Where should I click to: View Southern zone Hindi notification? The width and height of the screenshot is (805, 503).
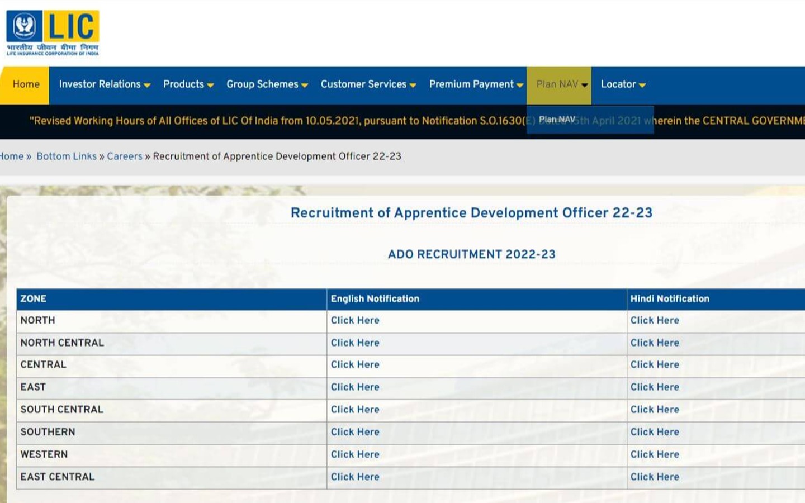click(655, 432)
